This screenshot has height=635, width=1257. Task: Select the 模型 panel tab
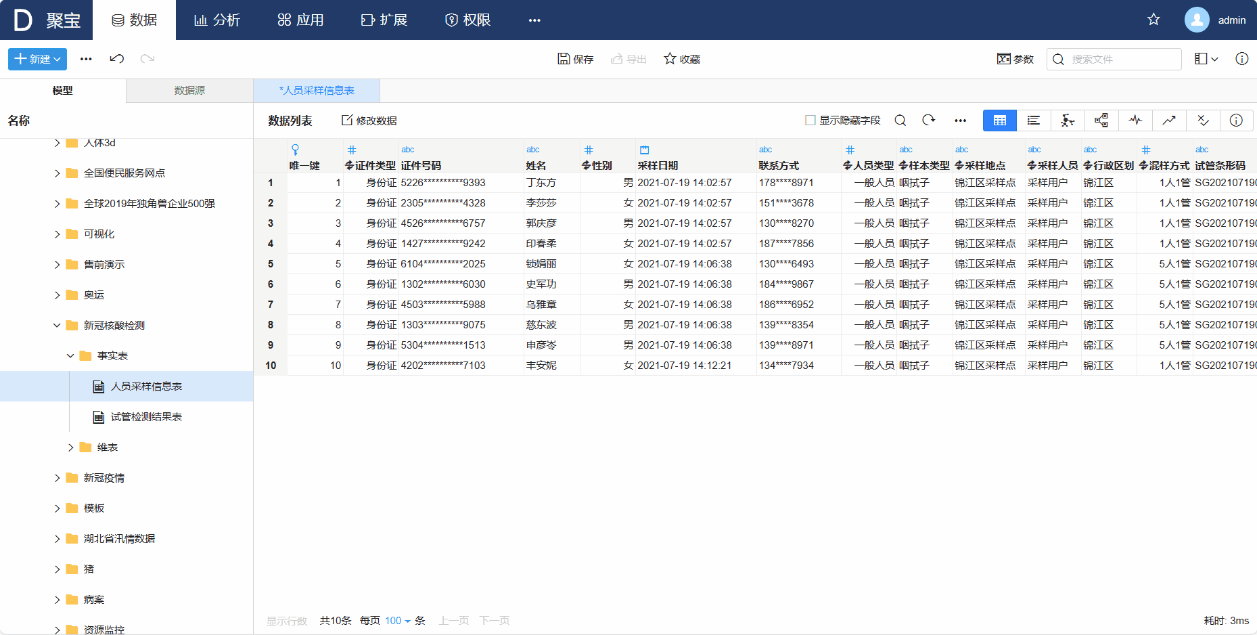click(63, 91)
